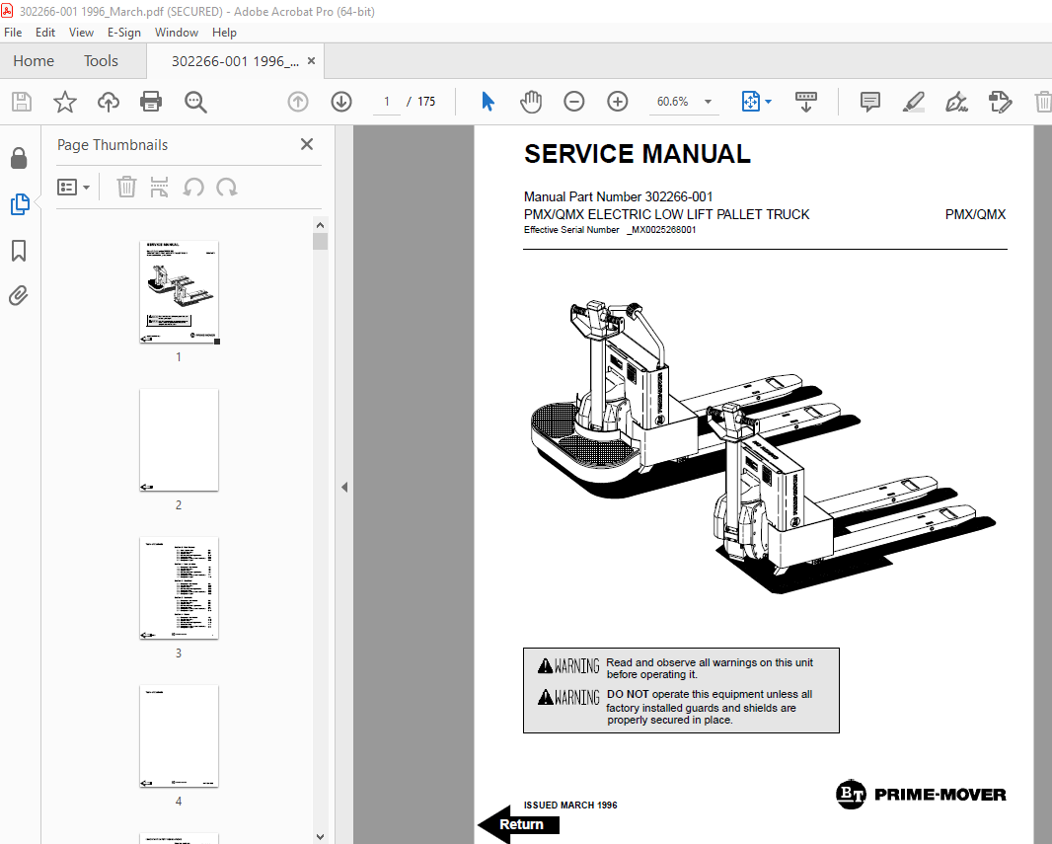Choose the Selection arrow tool
The image size is (1052, 844).
pos(488,102)
